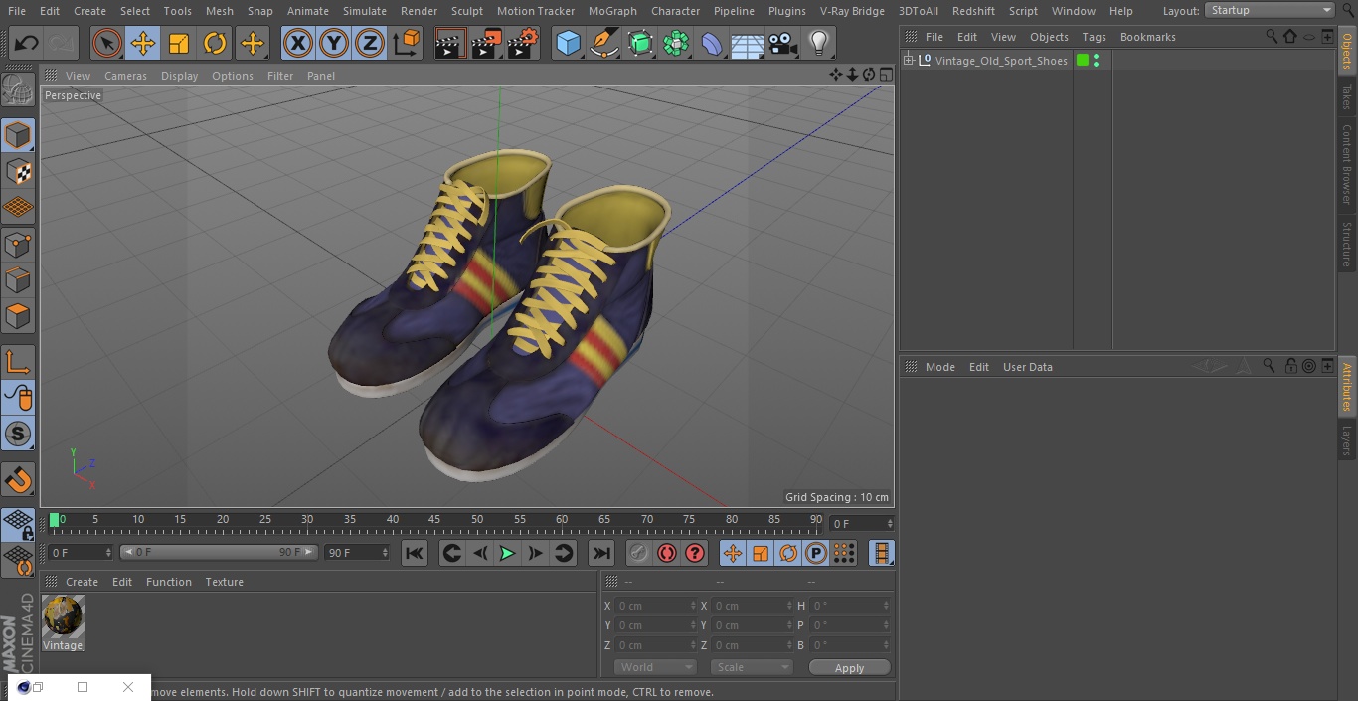The width and height of the screenshot is (1358, 701).
Task: Select the Rotate tool
Action: tap(215, 43)
